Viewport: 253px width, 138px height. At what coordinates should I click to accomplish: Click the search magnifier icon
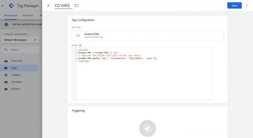click(x=6, y=50)
